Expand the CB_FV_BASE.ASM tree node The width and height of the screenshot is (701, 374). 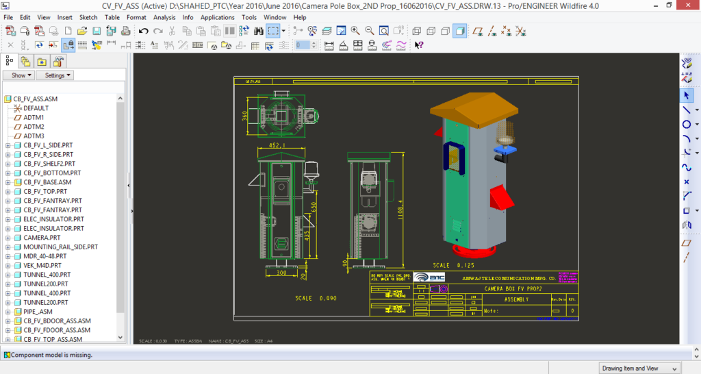[8, 182]
